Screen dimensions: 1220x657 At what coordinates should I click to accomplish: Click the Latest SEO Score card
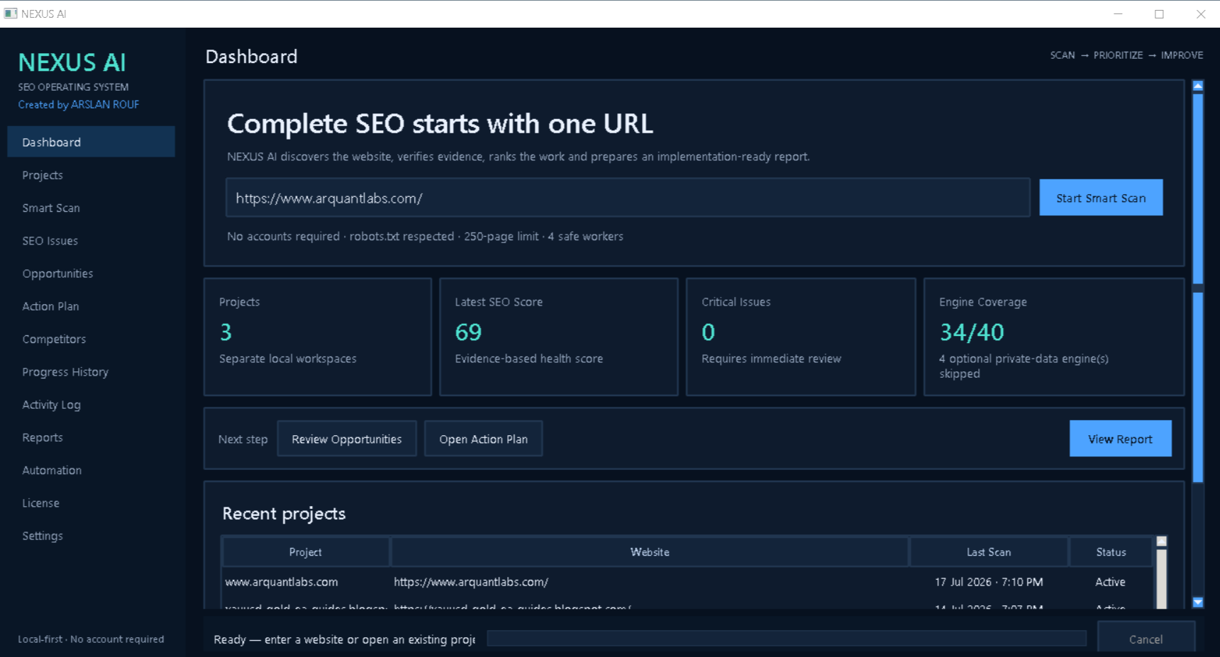(x=559, y=337)
